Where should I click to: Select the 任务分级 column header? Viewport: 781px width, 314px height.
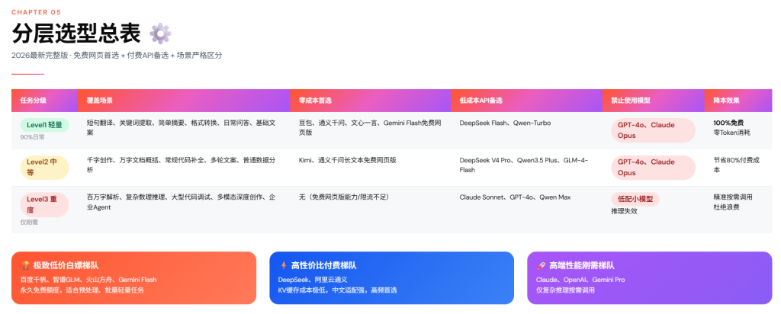[x=44, y=101]
